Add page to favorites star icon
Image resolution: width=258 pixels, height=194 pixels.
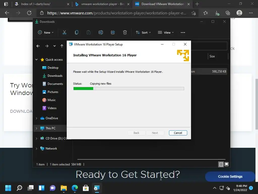click(194, 13)
